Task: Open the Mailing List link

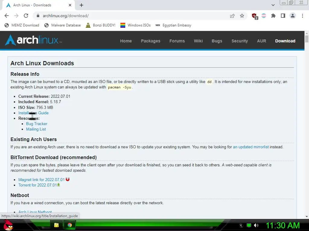Action: [36, 129]
